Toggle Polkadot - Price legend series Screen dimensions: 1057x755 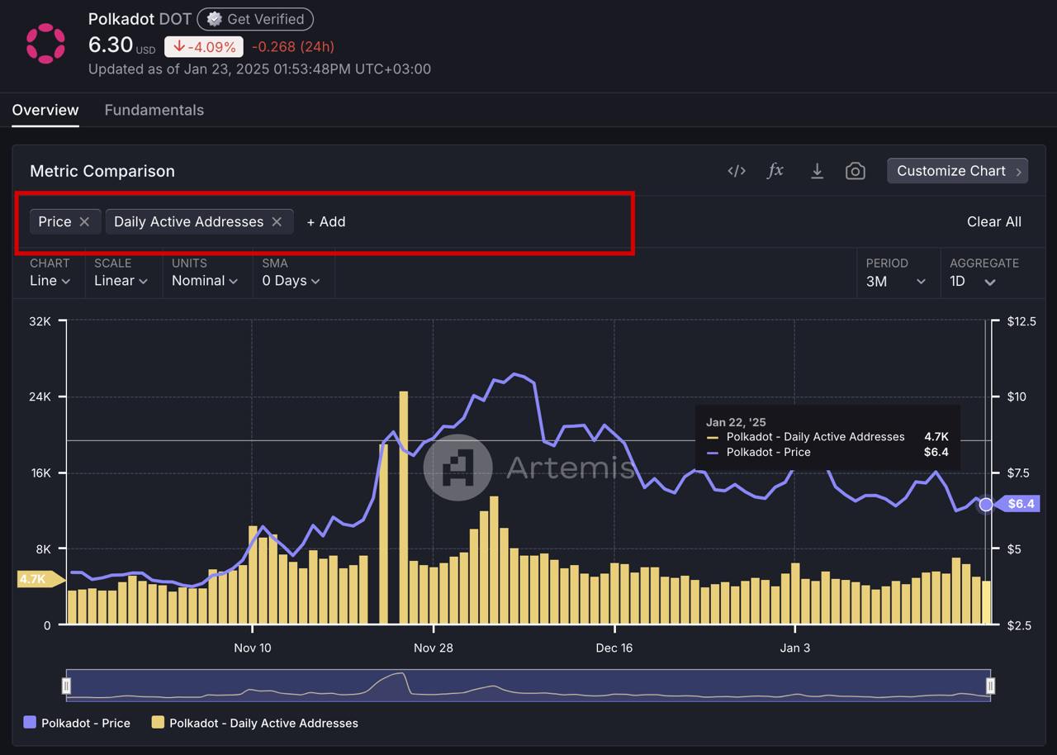77,723
